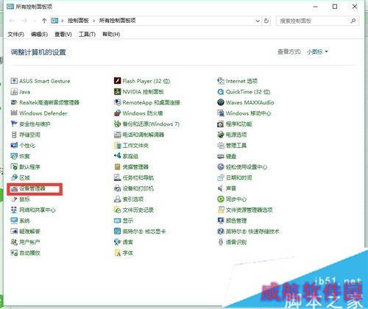Image resolution: width=368 pixels, height=309 pixels.
Task: Click the 声音 speaker icon
Action: [221, 188]
